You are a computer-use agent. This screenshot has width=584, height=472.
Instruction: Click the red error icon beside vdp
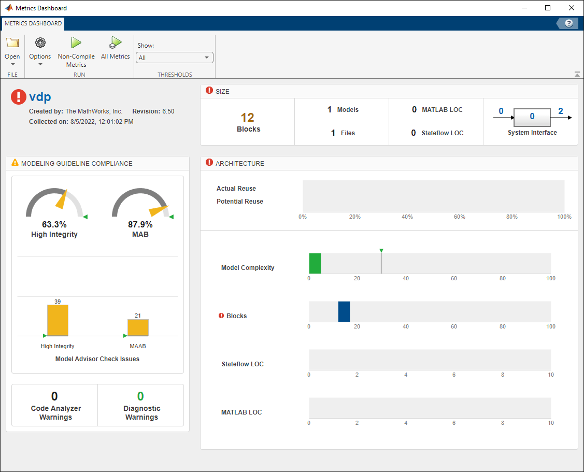click(18, 97)
